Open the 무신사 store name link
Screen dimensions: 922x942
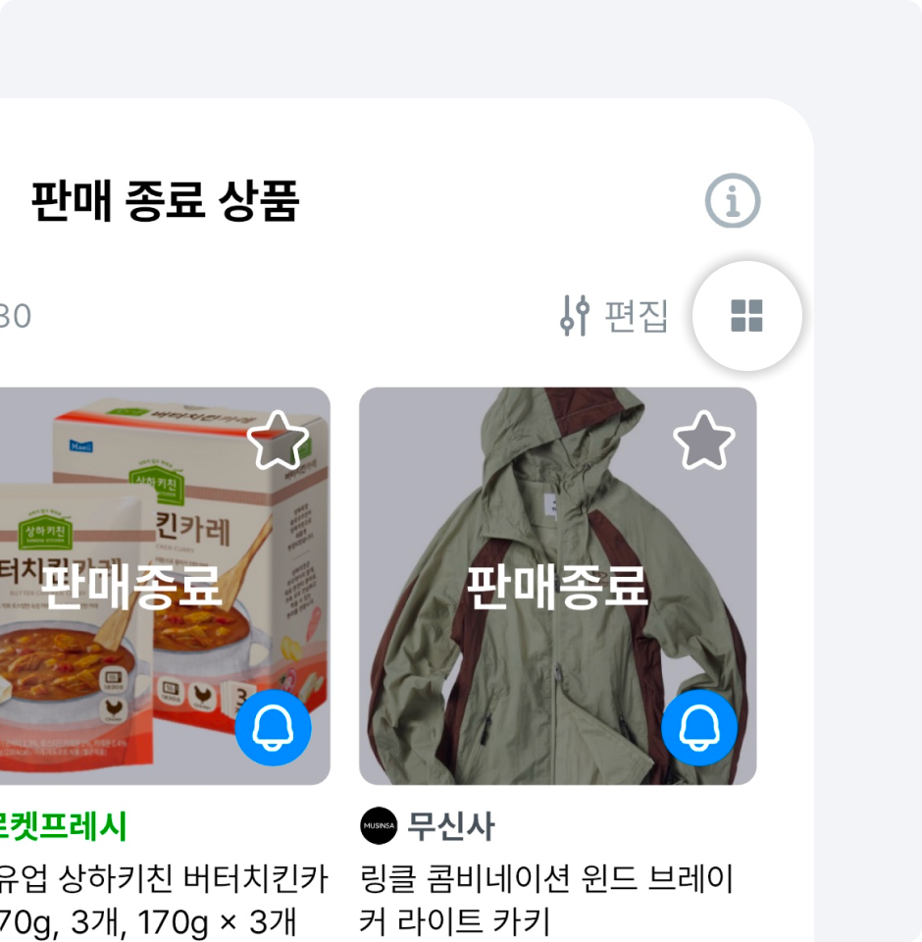[x=451, y=825]
